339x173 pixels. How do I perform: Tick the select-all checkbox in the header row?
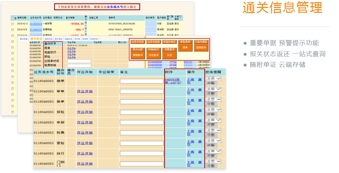(x=12, y=18)
